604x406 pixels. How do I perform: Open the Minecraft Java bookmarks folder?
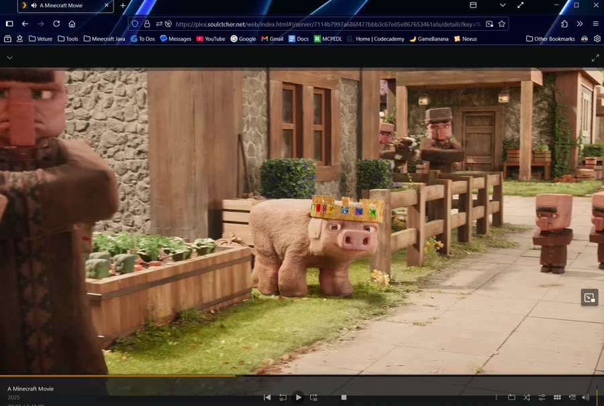(x=104, y=39)
